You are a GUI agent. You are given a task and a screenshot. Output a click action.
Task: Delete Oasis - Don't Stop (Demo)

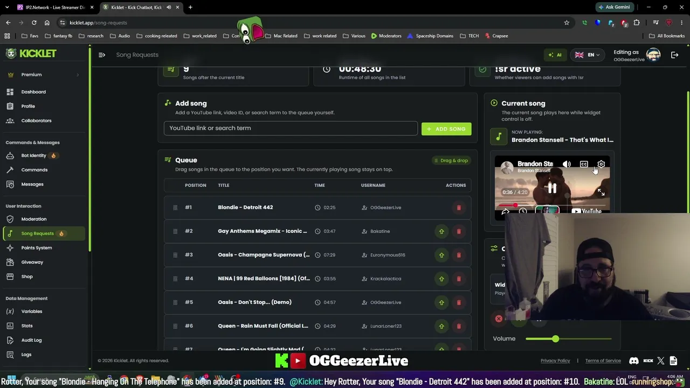pyautogui.click(x=459, y=302)
